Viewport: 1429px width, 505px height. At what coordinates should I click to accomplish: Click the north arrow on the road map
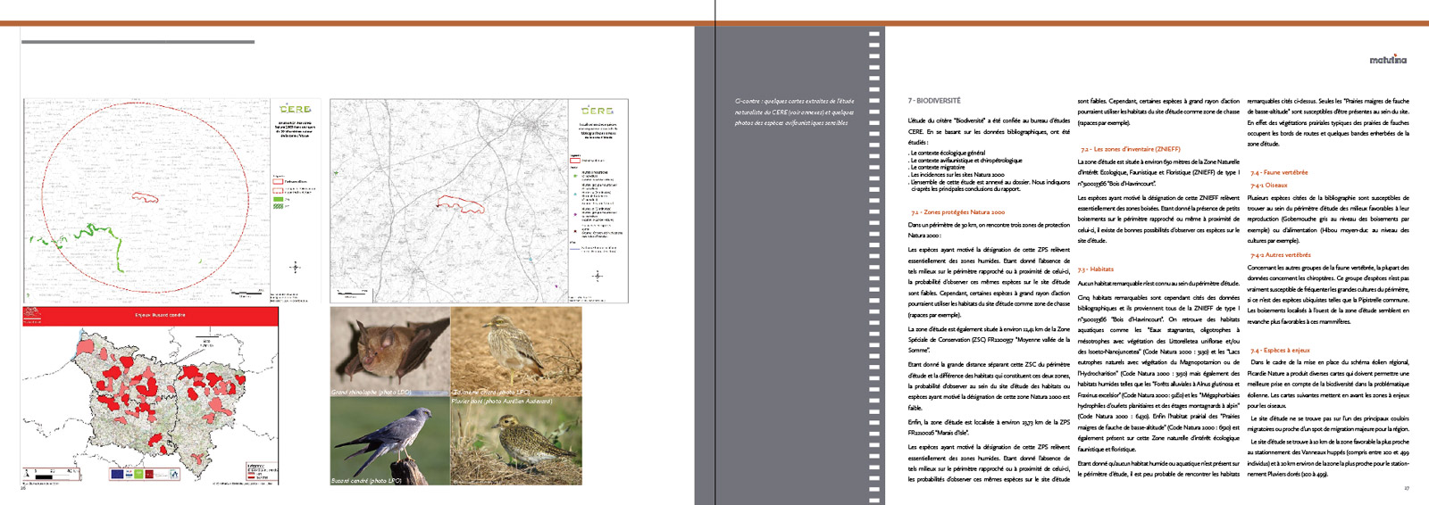(598, 276)
